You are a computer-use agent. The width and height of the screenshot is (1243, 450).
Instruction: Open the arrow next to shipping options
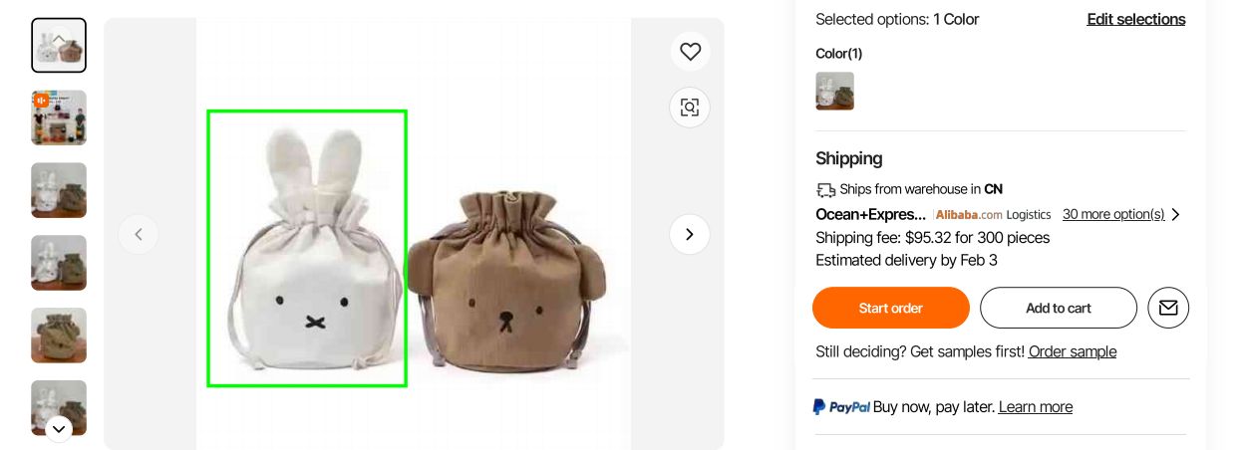1176,214
